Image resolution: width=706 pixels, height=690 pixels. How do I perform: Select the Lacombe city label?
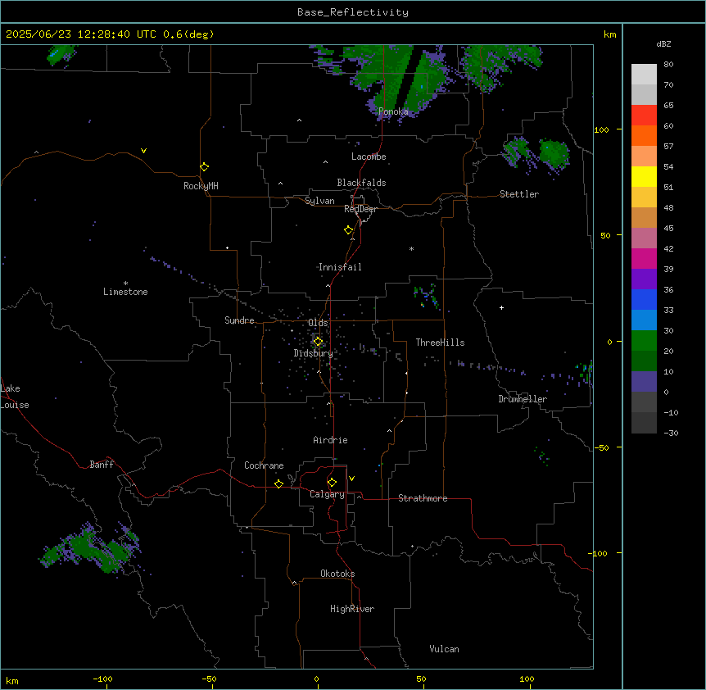pos(369,157)
